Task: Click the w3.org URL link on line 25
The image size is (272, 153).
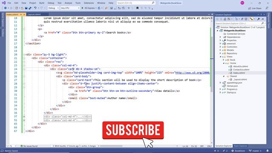Action: pos(193,73)
